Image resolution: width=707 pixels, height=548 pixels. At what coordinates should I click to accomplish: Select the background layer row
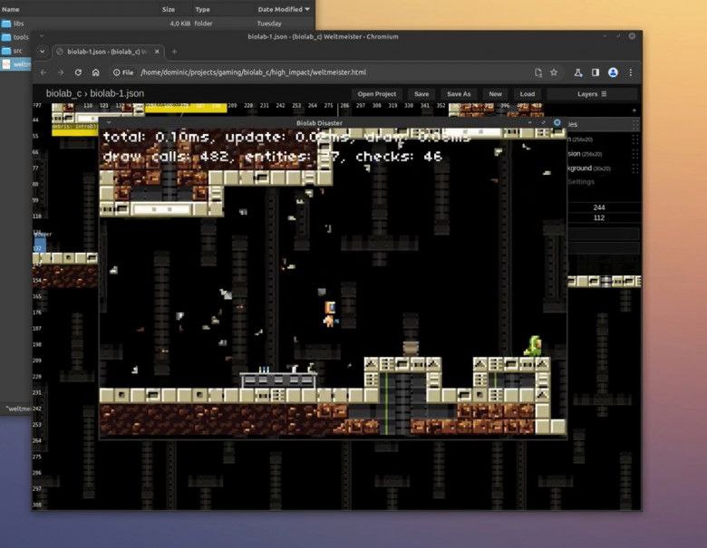(x=602, y=168)
